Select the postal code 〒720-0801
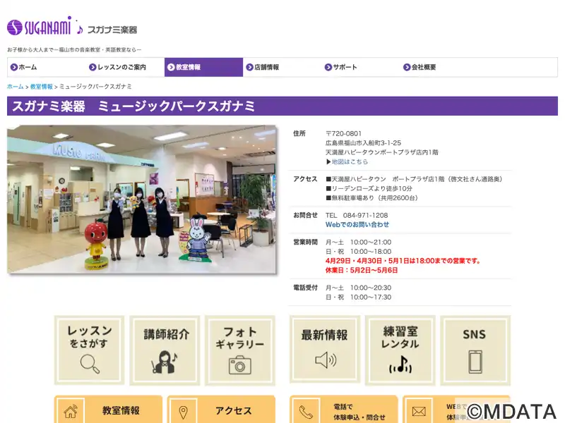This screenshot has height=423, width=565. pyautogui.click(x=343, y=134)
